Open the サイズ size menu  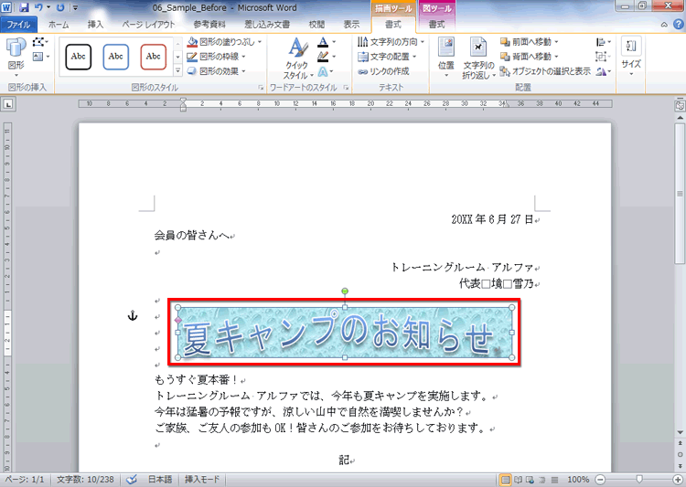(x=631, y=57)
